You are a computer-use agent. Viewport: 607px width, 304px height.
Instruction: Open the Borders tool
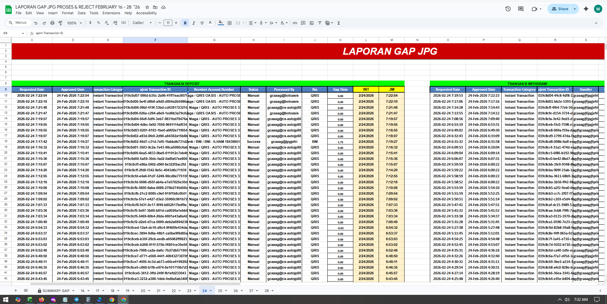pos(230,23)
